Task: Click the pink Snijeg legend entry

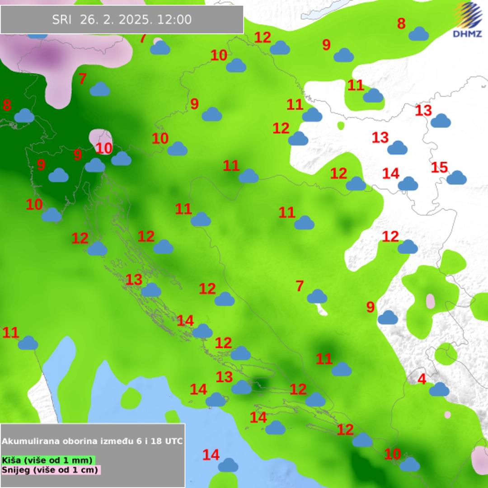Action: click(51, 469)
